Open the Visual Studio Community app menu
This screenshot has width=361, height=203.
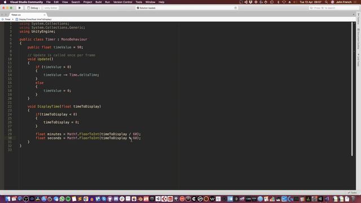[x=27, y=2]
